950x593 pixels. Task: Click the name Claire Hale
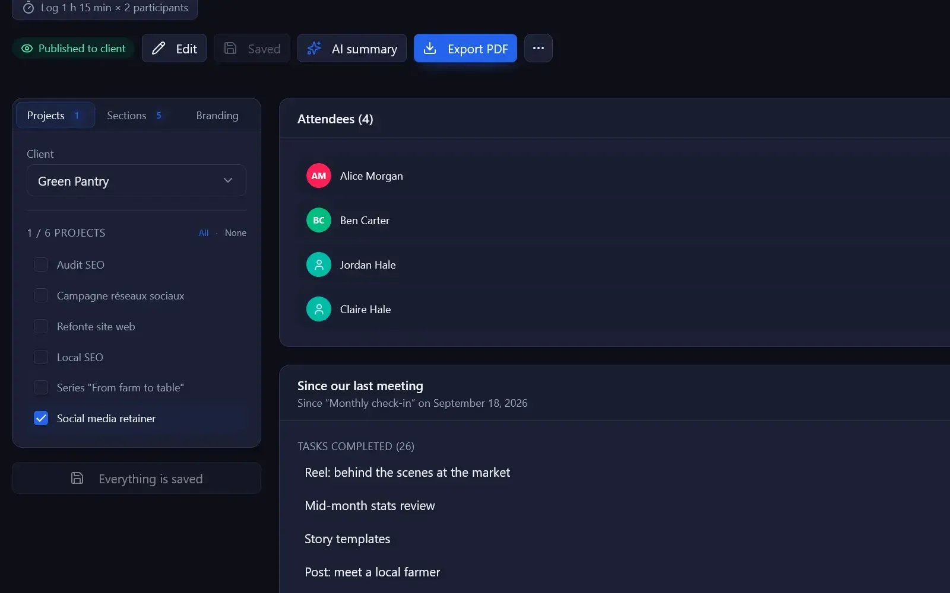click(x=365, y=310)
